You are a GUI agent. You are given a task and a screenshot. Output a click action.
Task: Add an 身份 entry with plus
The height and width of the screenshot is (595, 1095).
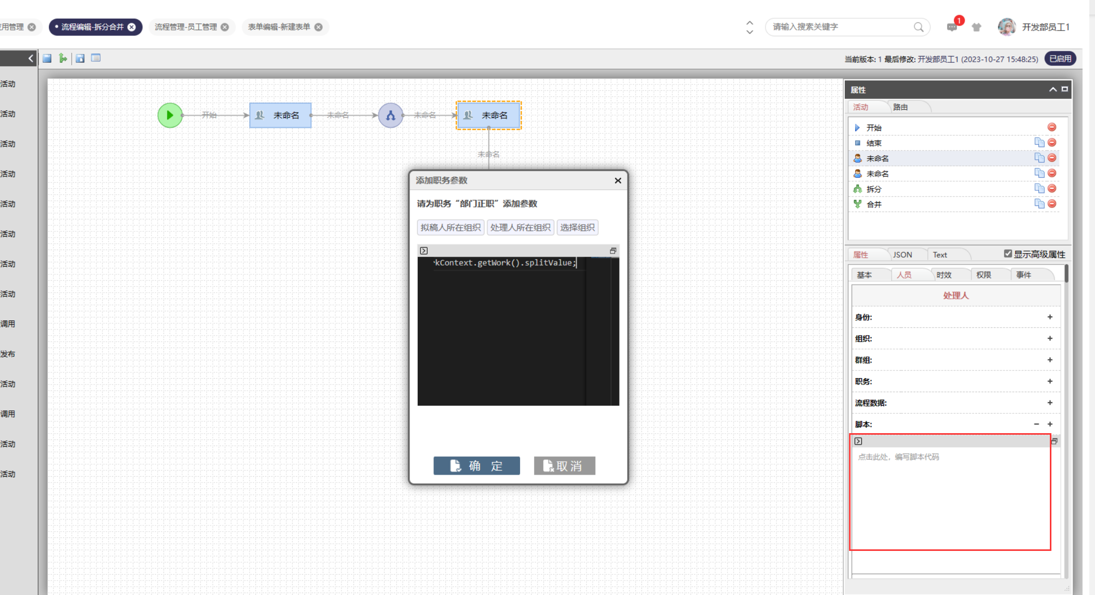[x=1050, y=317]
